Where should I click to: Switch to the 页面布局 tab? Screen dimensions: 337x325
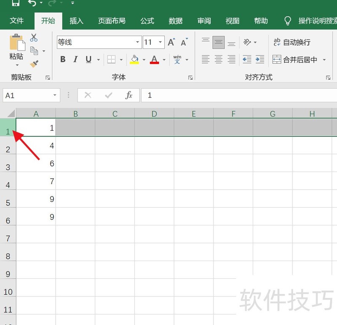112,21
